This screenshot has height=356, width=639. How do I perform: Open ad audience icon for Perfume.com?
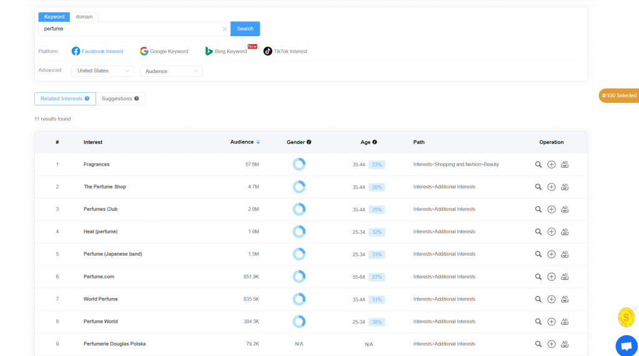[565, 277]
